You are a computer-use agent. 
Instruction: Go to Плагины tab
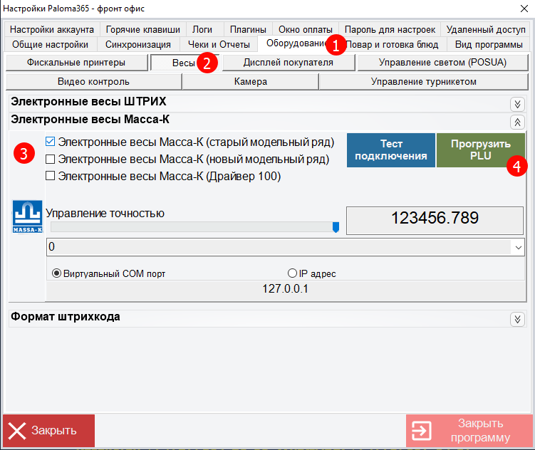248,30
